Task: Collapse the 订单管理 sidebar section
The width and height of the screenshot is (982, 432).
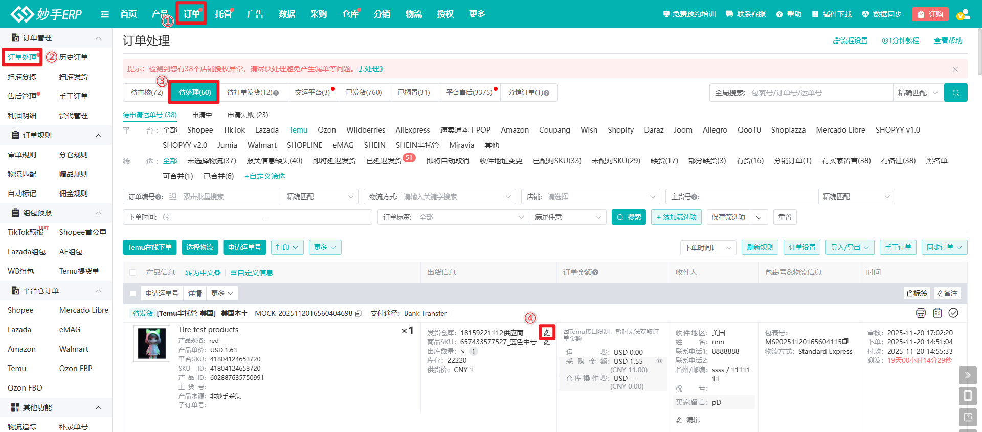Action: (98, 38)
